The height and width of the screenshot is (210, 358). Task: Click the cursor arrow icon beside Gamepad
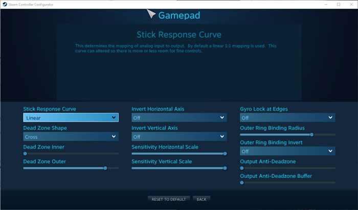pos(151,14)
